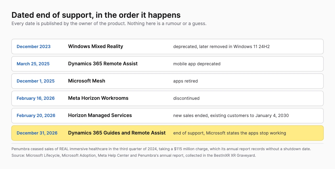Click the date 'February 16, 2026'
335x169 pixels.
coord(36,98)
